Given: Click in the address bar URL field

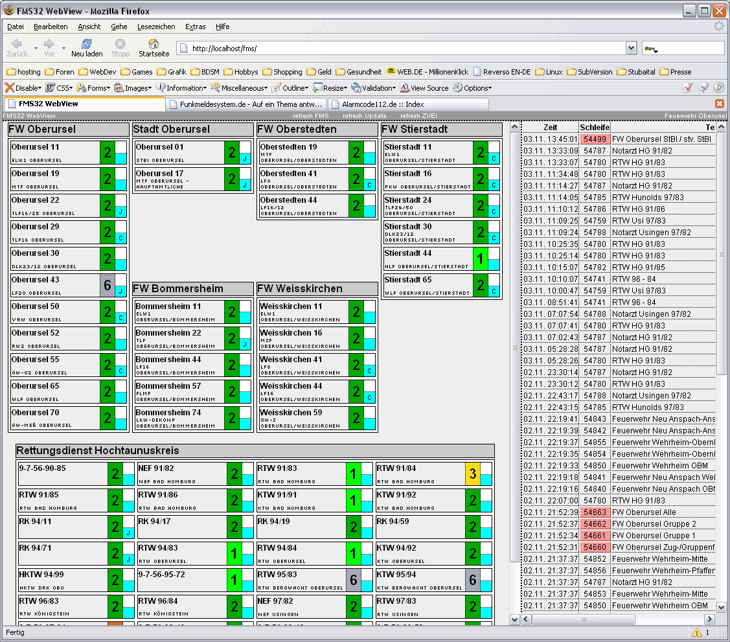Looking at the screenshot, I should coord(402,49).
